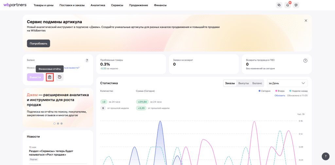This screenshot has width=335, height=165.
Task: Open the chat messages icon
Action: 279,5
